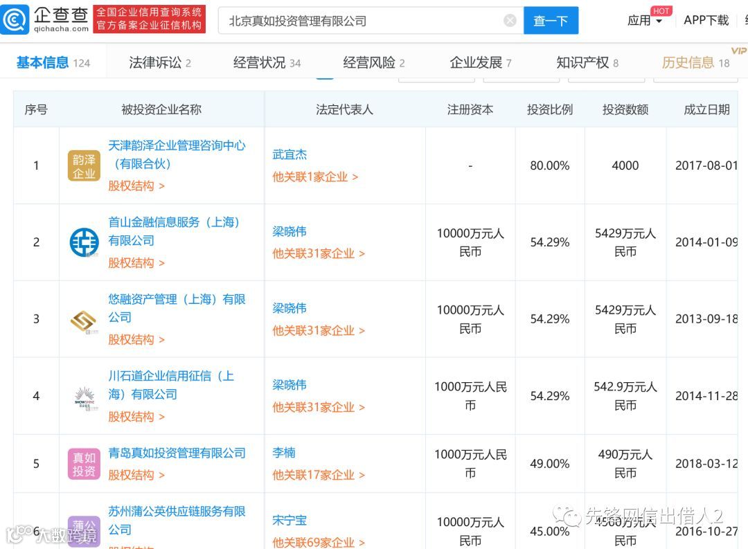Open the 悠融资产 gold diamond logo
Screen dimensions: 748x549
84,321
